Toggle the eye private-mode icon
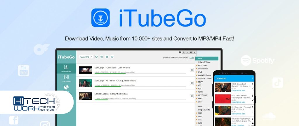Viewport: 299px width, 126px height. click(112, 57)
